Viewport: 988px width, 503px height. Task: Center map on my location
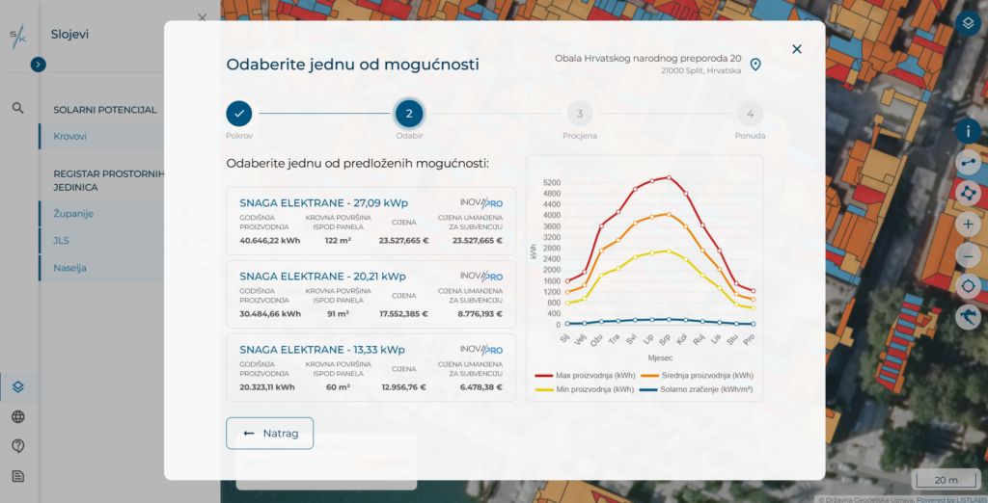tap(968, 286)
